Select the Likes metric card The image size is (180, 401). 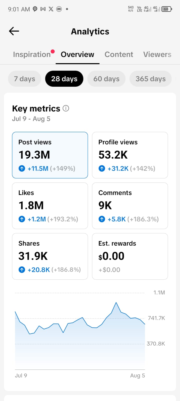(50, 206)
